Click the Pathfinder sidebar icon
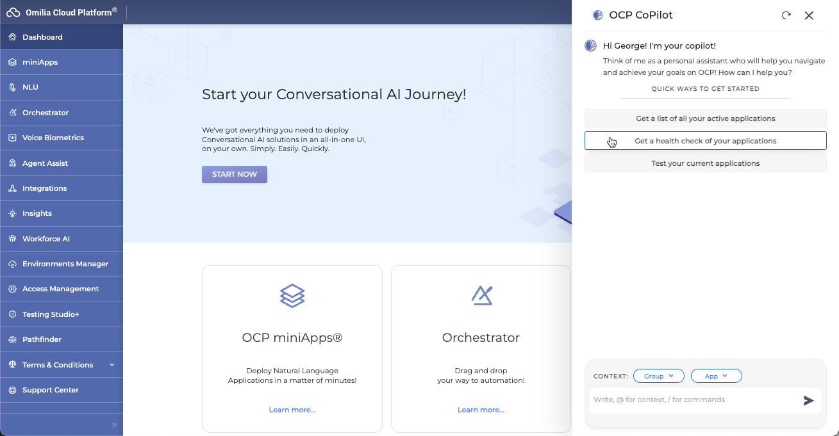839x436 pixels. pyautogui.click(x=12, y=339)
